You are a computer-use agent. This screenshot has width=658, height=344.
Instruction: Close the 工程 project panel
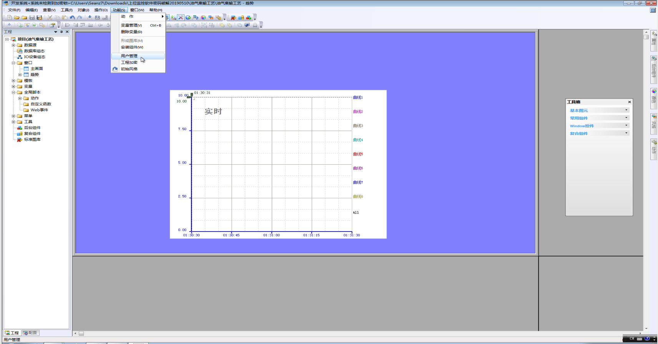67,32
